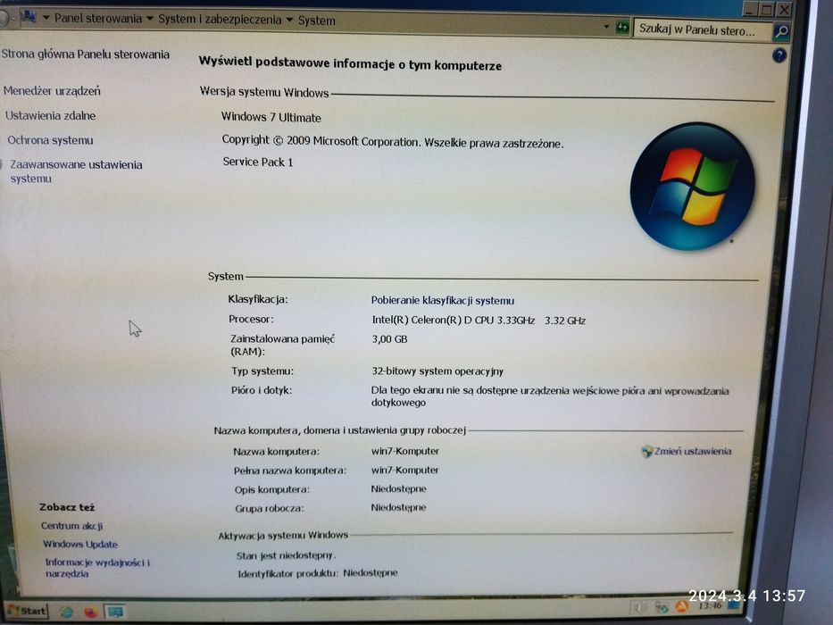Open the Start button

(x=27, y=611)
